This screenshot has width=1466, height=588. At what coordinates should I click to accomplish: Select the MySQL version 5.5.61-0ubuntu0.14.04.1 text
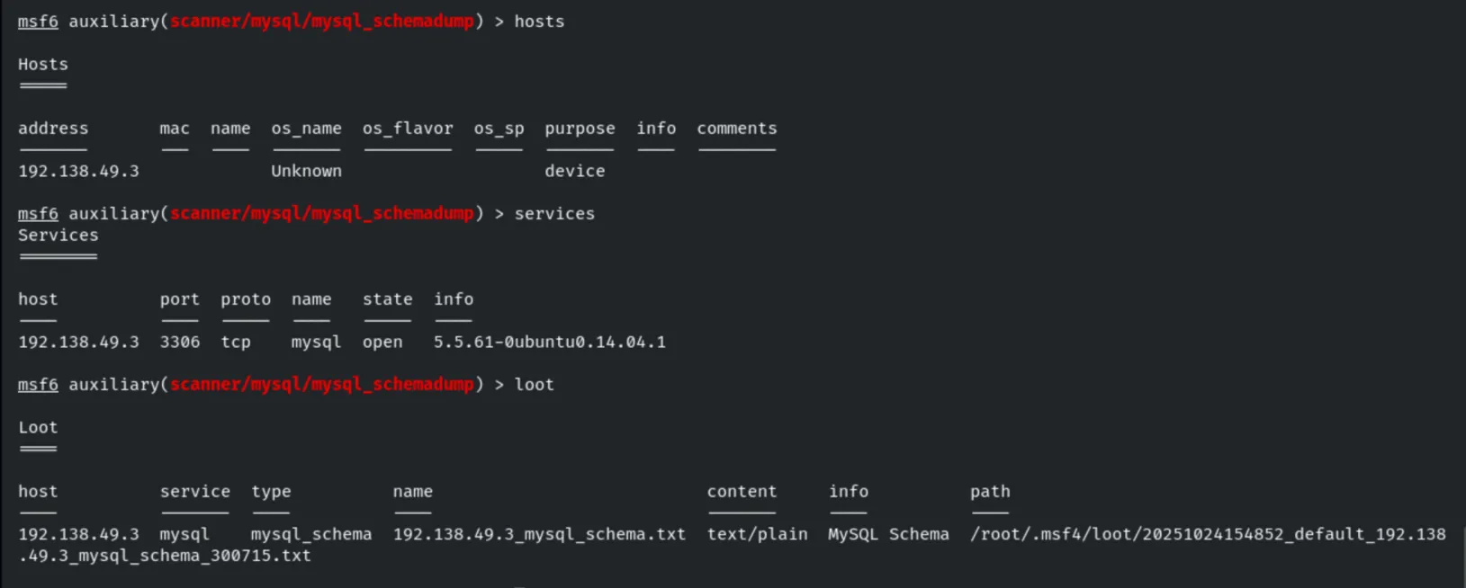(550, 342)
